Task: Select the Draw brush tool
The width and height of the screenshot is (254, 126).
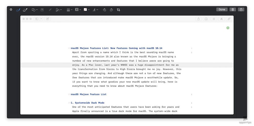Action: (25, 10)
